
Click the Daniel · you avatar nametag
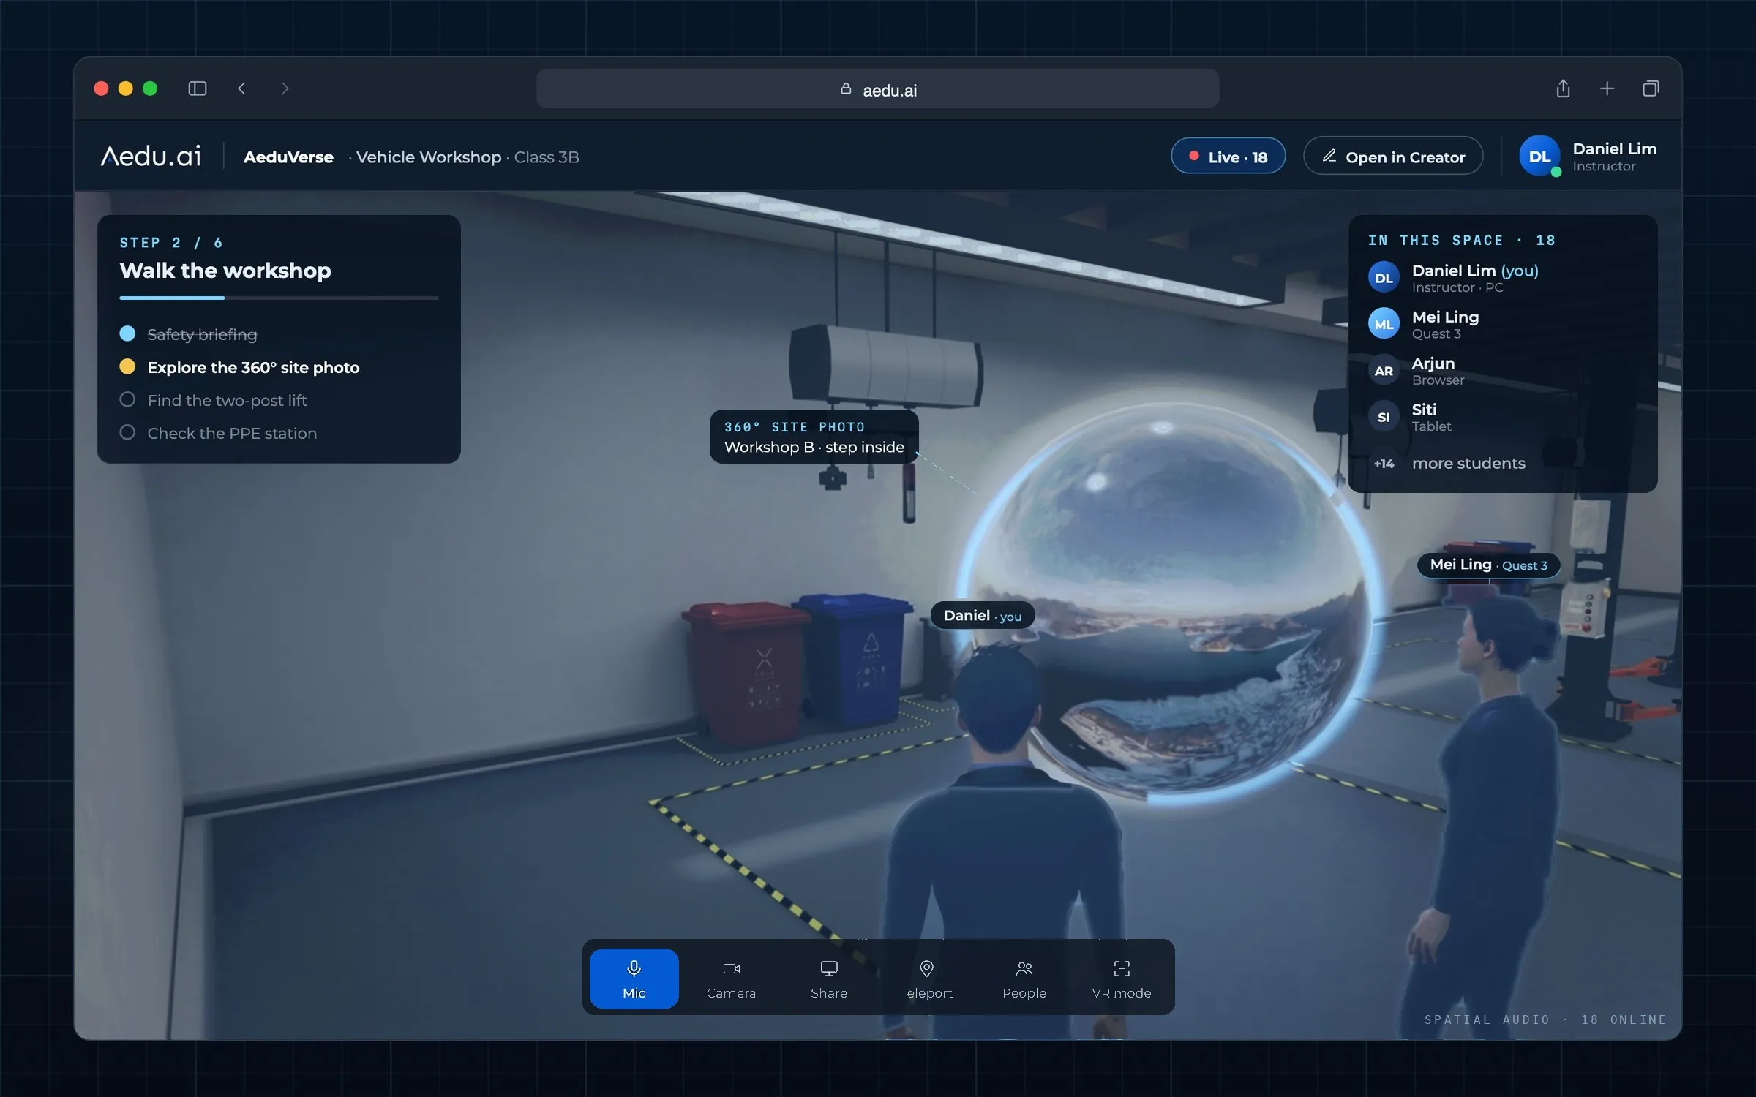[x=982, y=616]
